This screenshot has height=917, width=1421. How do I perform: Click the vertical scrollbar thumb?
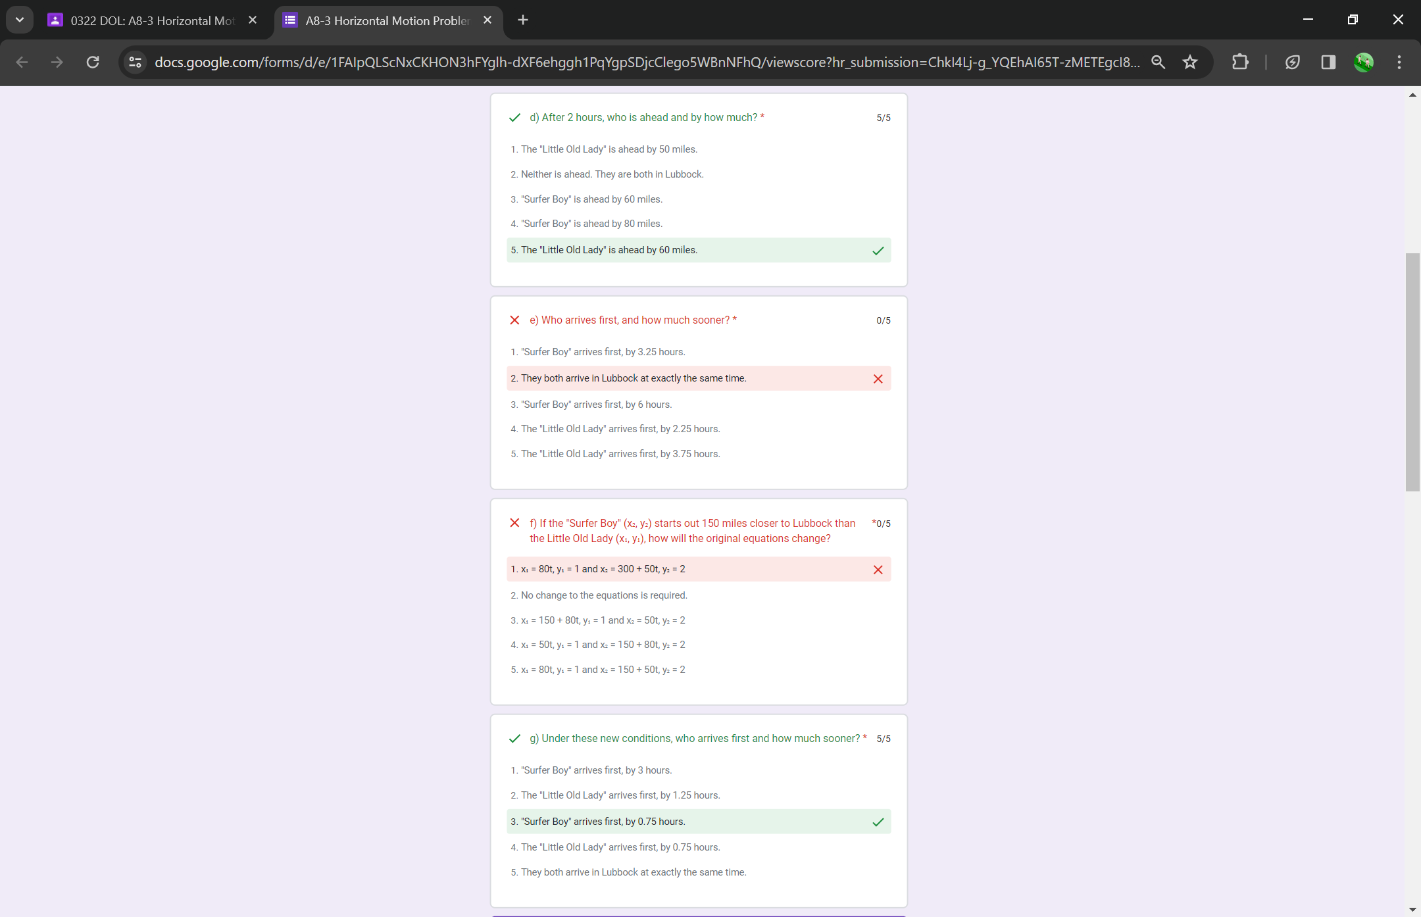click(1412, 372)
